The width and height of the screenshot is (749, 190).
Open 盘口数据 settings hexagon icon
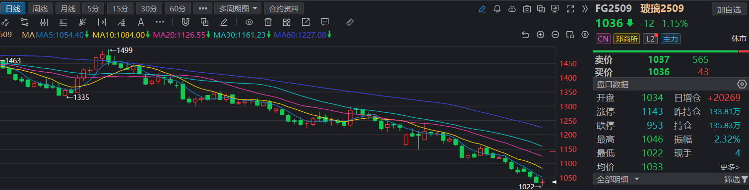pos(742,84)
